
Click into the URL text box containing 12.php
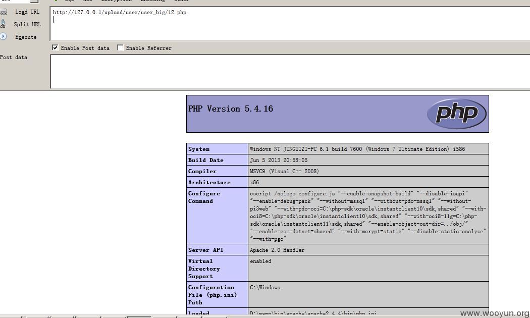(290, 24)
